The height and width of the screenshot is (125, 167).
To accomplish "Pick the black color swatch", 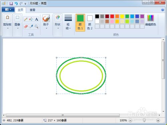I will point(97,16).
